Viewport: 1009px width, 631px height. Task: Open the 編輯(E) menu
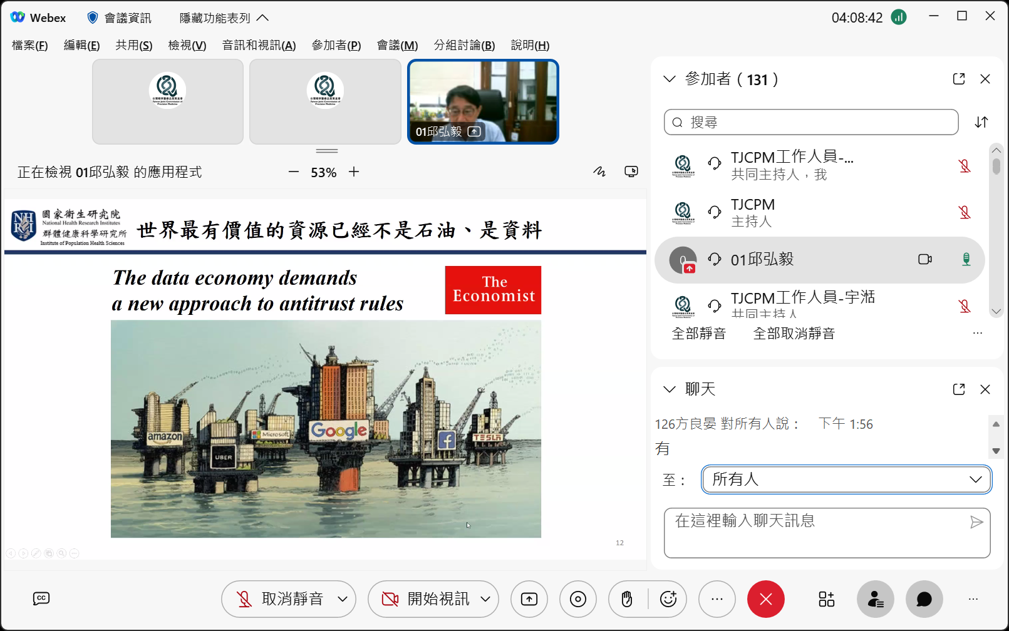point(82,45)
